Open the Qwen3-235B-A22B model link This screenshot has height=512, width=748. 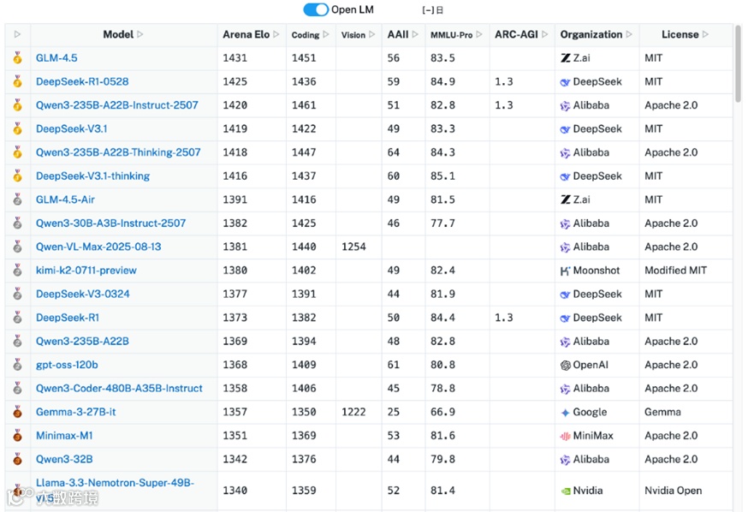pos(82,341)
